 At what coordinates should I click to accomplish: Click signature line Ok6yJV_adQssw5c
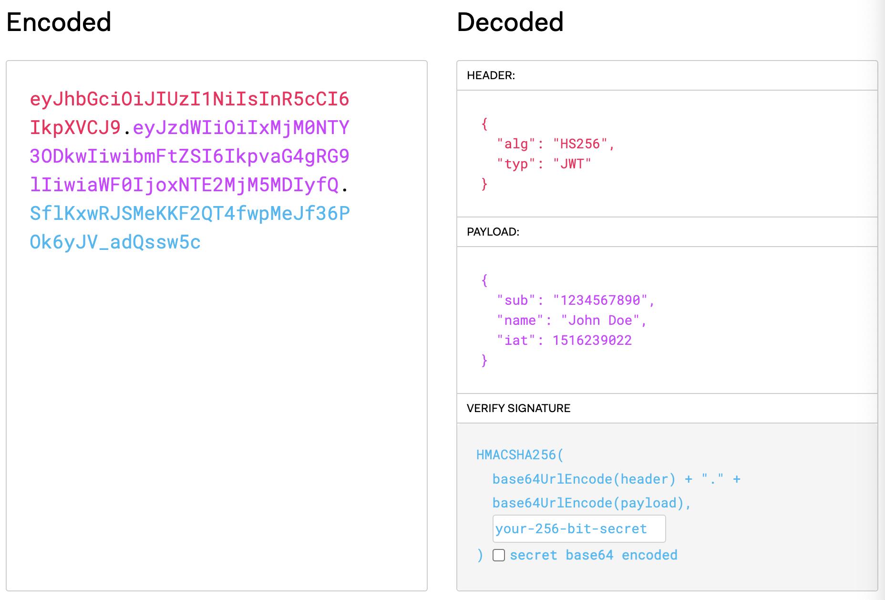point(115,242)
